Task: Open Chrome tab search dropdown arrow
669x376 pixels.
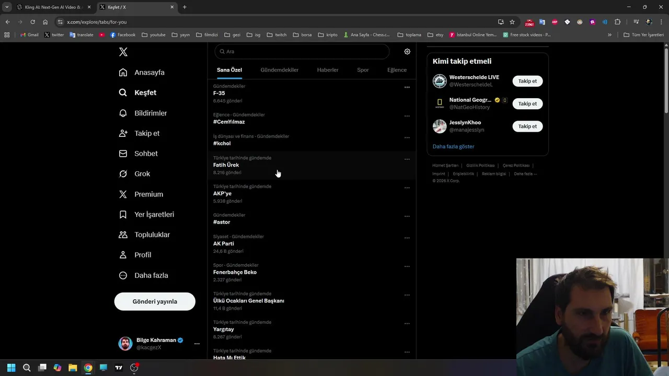Action: [x=7, y=7]
